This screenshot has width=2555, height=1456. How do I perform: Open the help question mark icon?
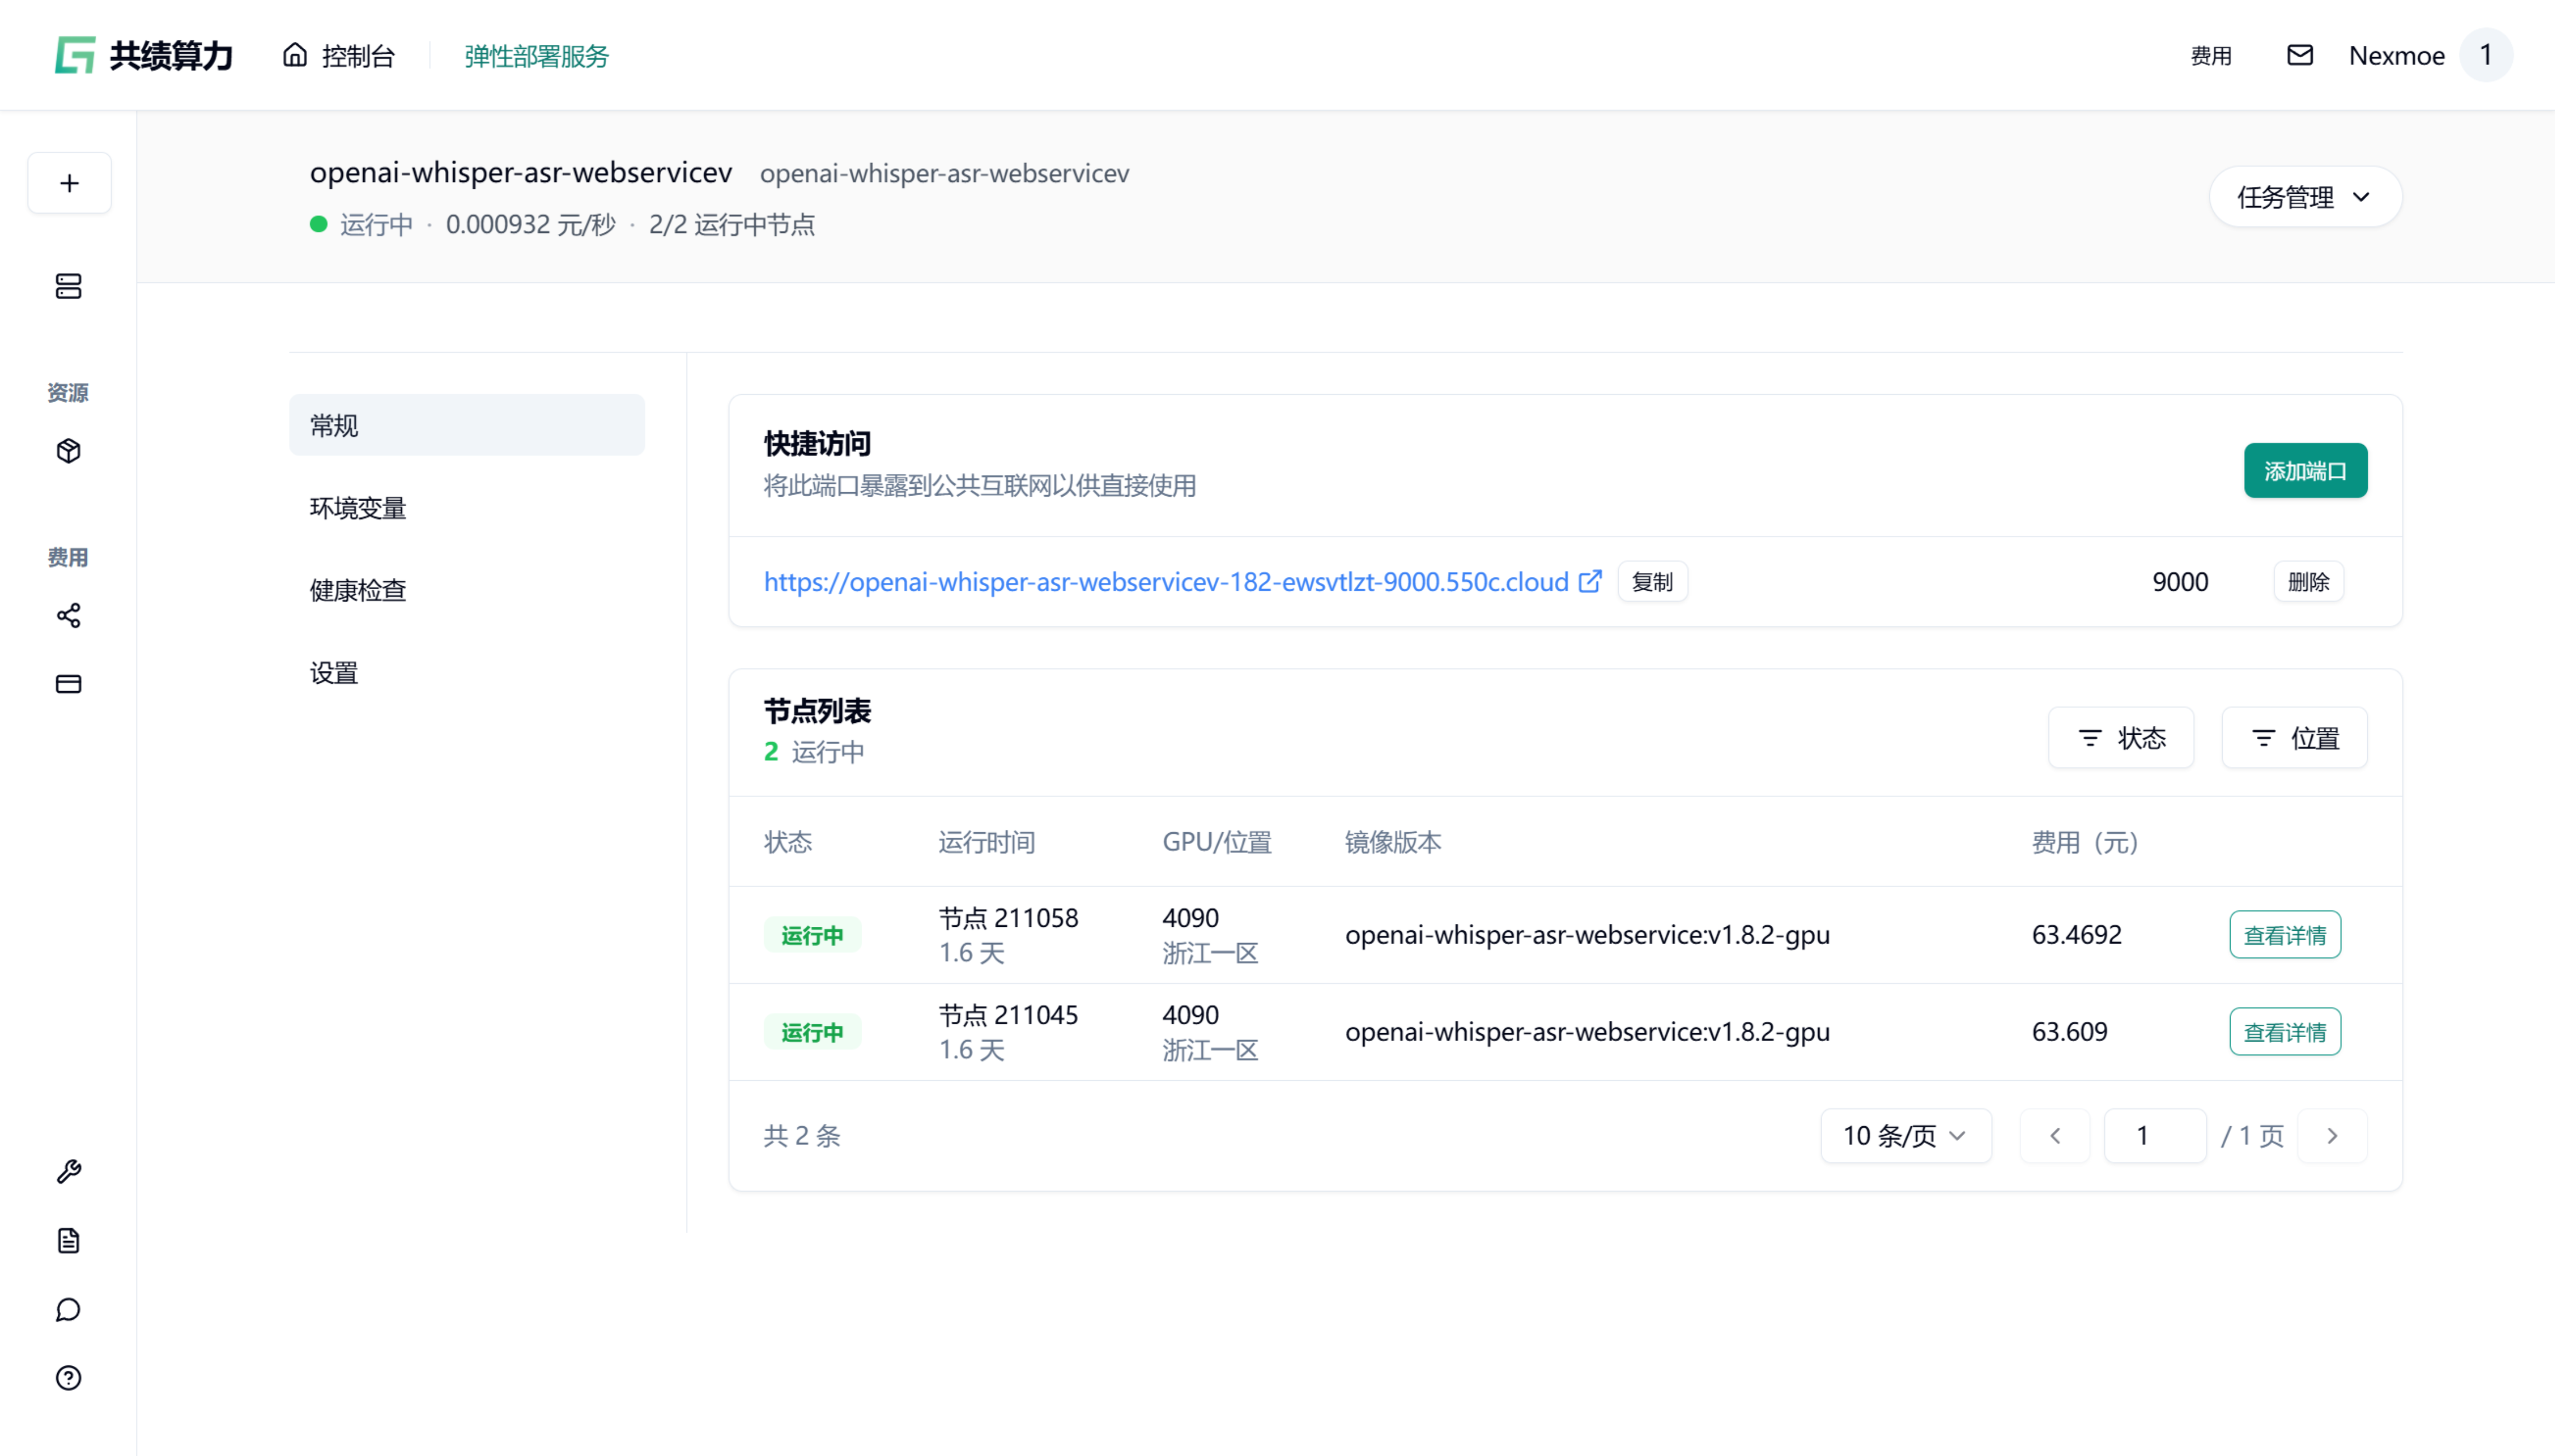click(69, 1378)
